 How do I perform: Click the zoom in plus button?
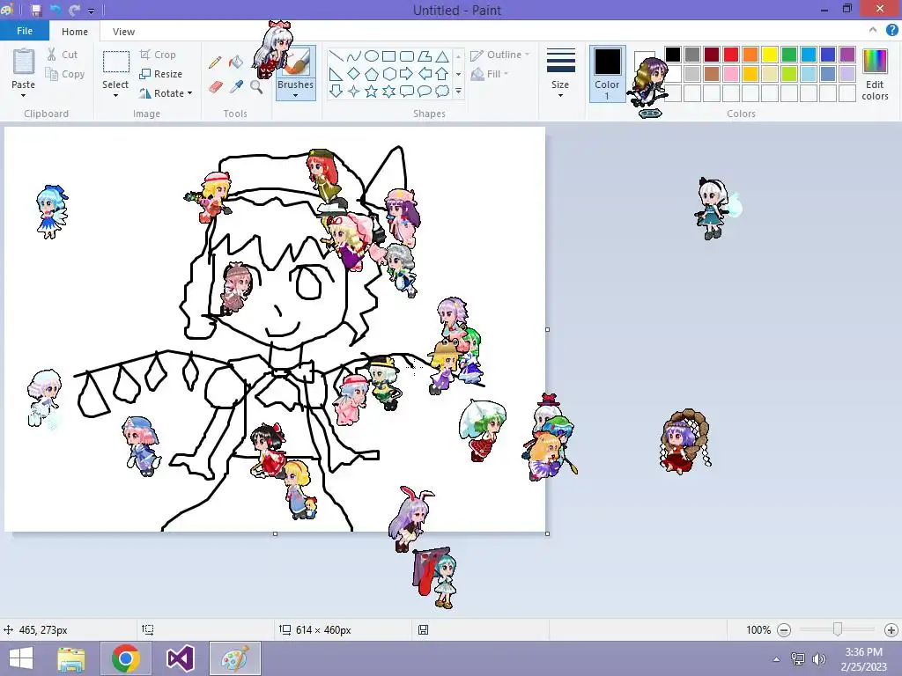click(891, 630)
